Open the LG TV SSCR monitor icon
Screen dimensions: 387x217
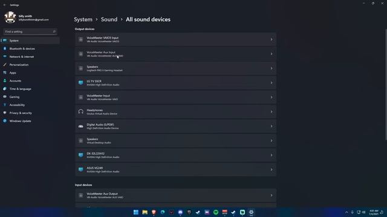click(x=80, y=83)
